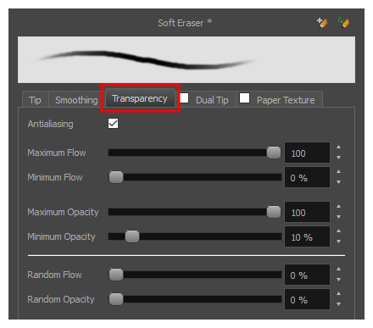Screen dimensions: 373x328
Task: Decrease Maximum Flow with the down arrow
Action: tap(338, 158)
